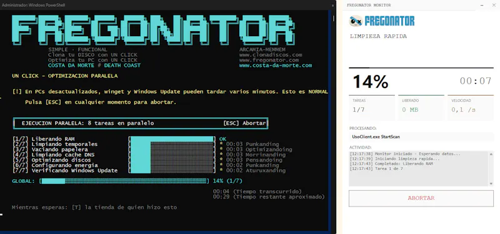Click the 'Morrinanding' status text

click(266, 155)
